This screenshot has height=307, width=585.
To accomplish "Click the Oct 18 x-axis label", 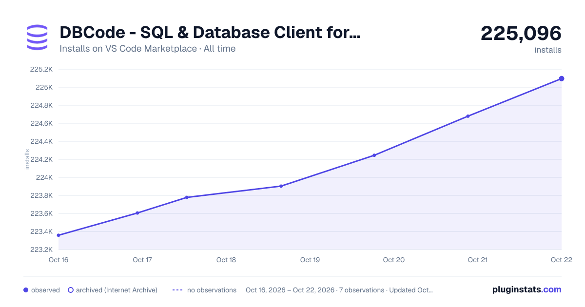I will pos(226,260).
